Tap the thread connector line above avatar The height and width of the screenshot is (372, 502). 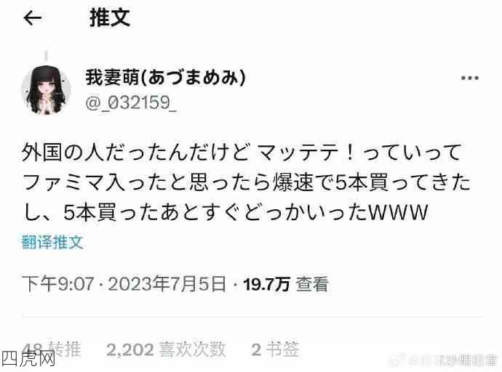pos(47,56)
